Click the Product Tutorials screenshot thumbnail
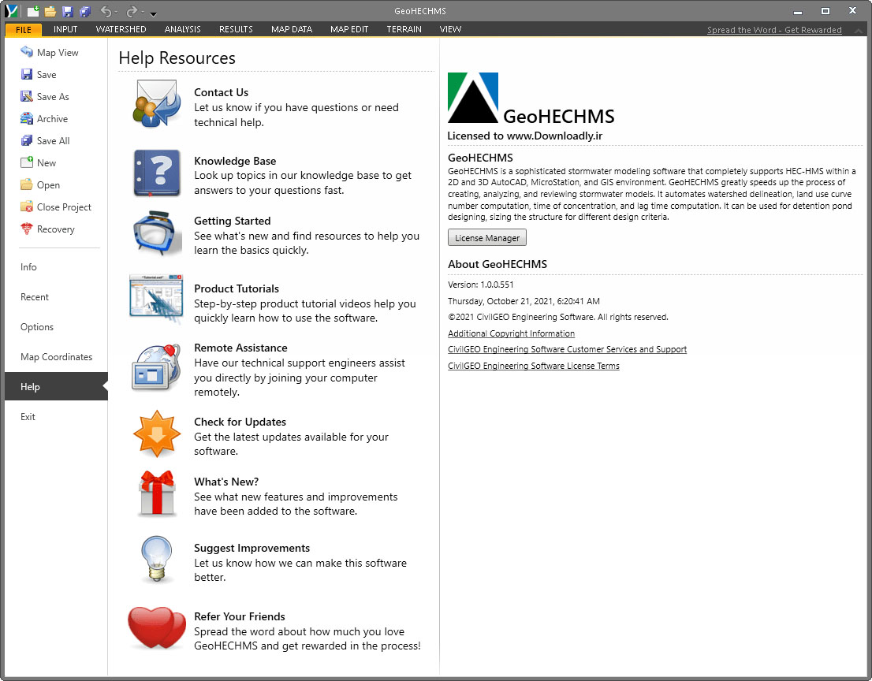This screenshot has height=681, width=872. point(156,300)
